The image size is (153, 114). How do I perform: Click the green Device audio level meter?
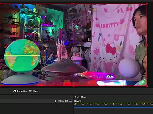pos(113,103)
